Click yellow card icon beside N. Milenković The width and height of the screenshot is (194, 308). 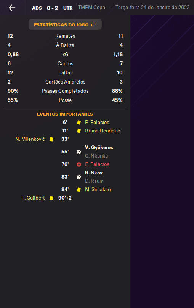tap(51, 139)
